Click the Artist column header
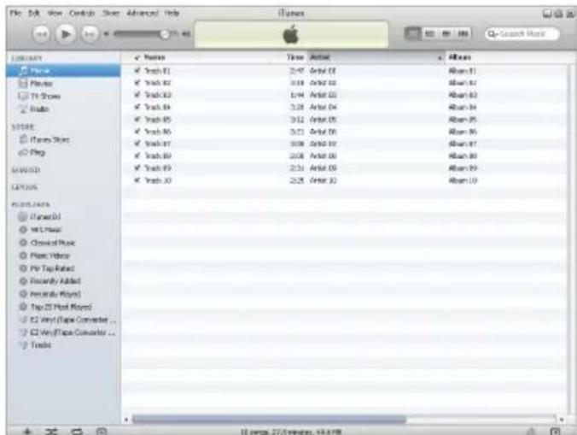Screen dimensions: 577x435 coord(376,57)
